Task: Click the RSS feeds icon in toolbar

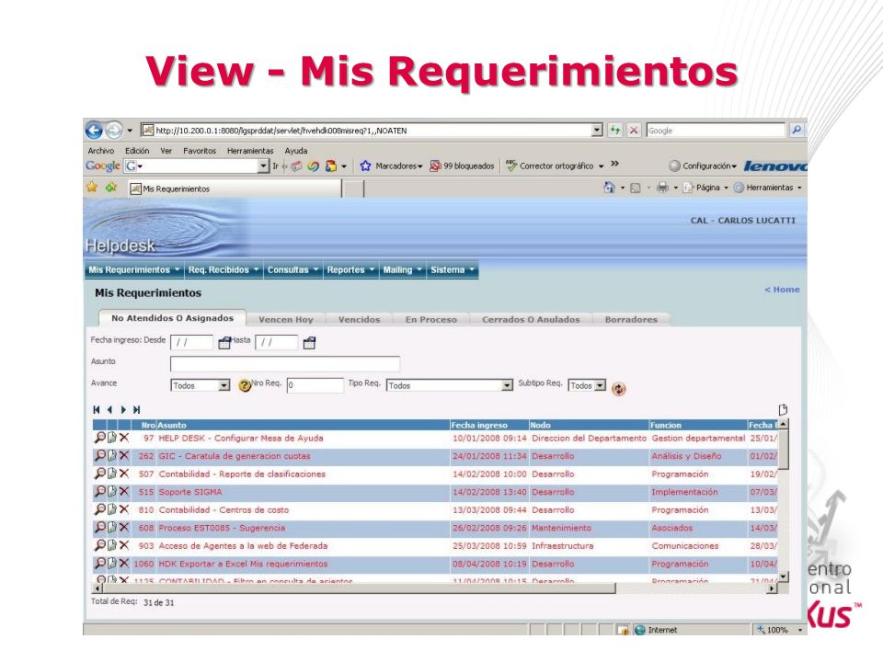Action: pyautogui.click(x=636, y=188)
